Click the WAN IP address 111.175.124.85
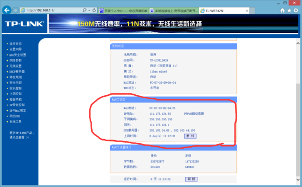Image resolution: width=302 pixels, height=187 pixels. pyautogui.click(x=160, y=114)
